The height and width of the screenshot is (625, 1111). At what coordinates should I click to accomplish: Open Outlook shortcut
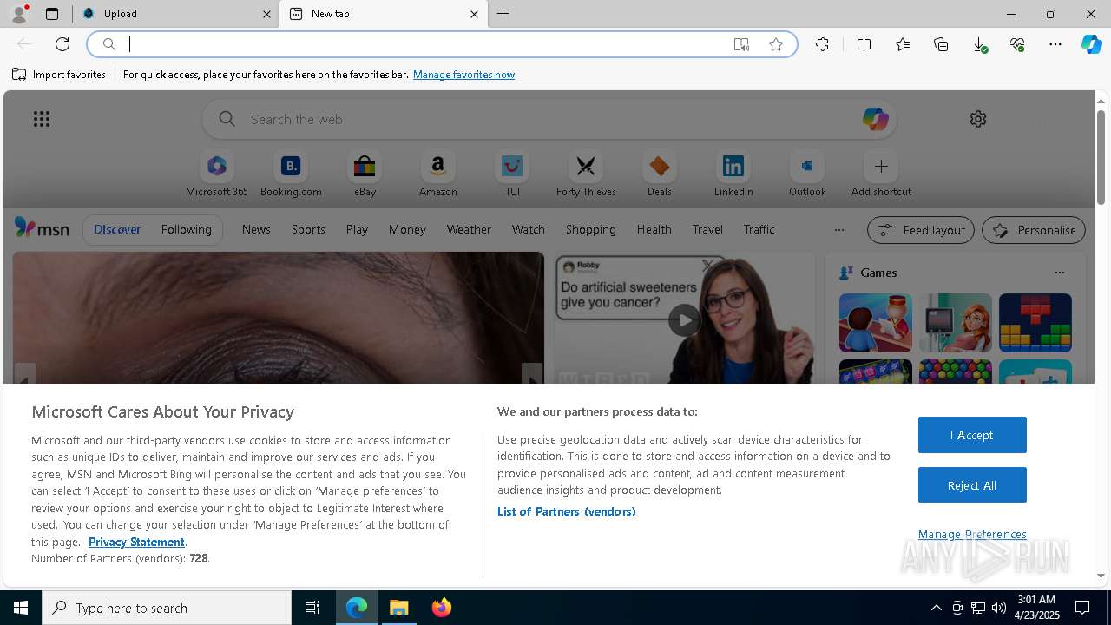point(807,174)
